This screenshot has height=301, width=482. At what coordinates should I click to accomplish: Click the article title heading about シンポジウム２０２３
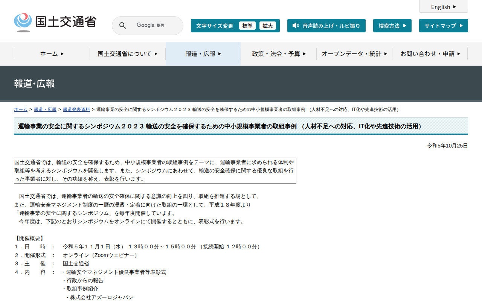[x=241, y=126]
